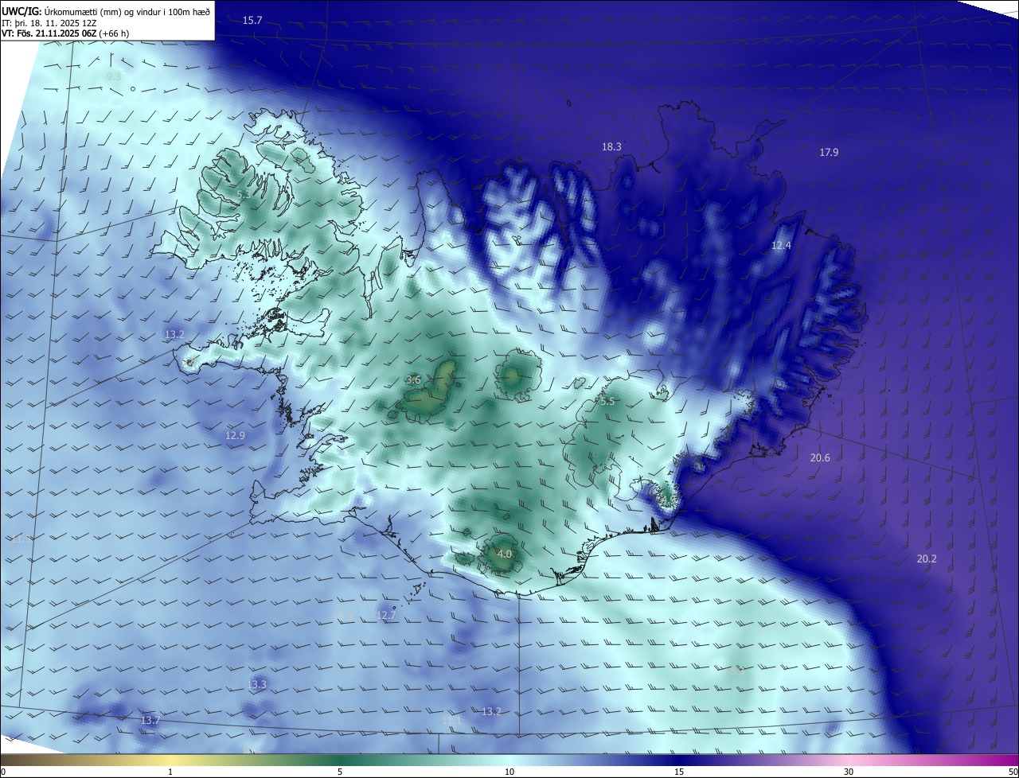
Task: Click the 12.9 value label
Action: pos(235,435)
